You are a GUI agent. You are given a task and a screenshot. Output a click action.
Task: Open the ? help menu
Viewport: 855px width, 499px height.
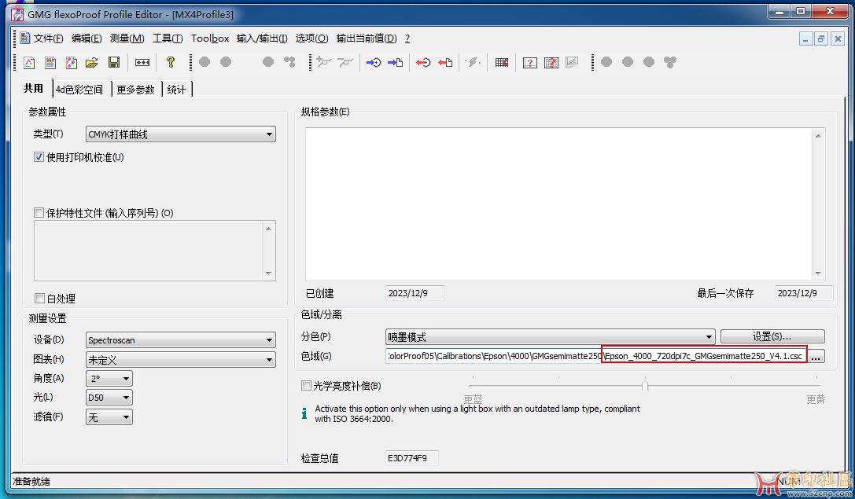point(407,39)
